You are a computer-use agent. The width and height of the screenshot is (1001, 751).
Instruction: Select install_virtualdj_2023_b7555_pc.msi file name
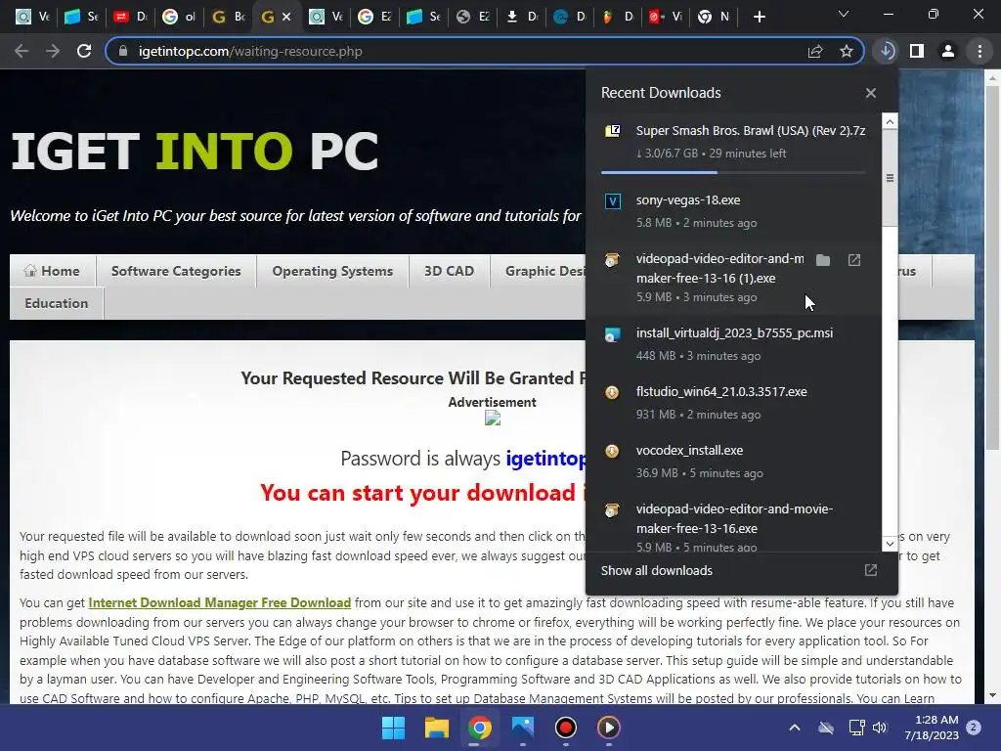click(734, 332)
